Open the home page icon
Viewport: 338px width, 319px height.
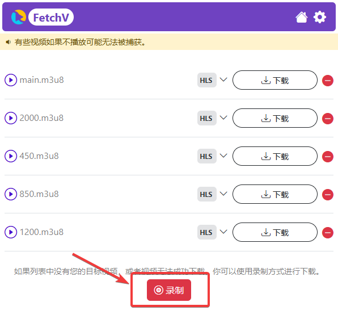coord(301,17)
